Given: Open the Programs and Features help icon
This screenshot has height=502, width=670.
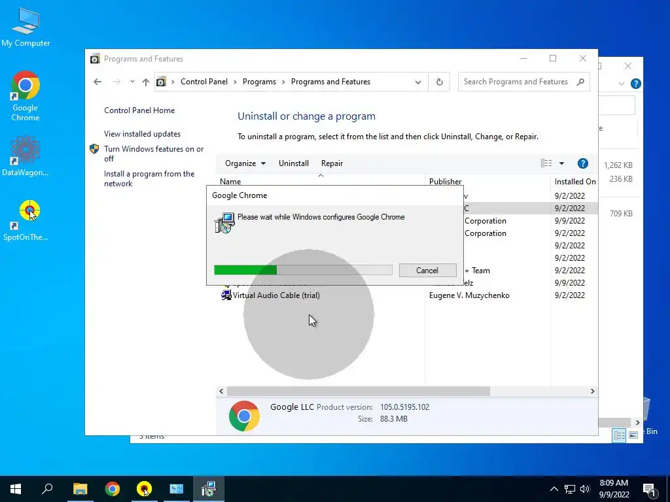Looking at the screenshot, I should [582, 163].
